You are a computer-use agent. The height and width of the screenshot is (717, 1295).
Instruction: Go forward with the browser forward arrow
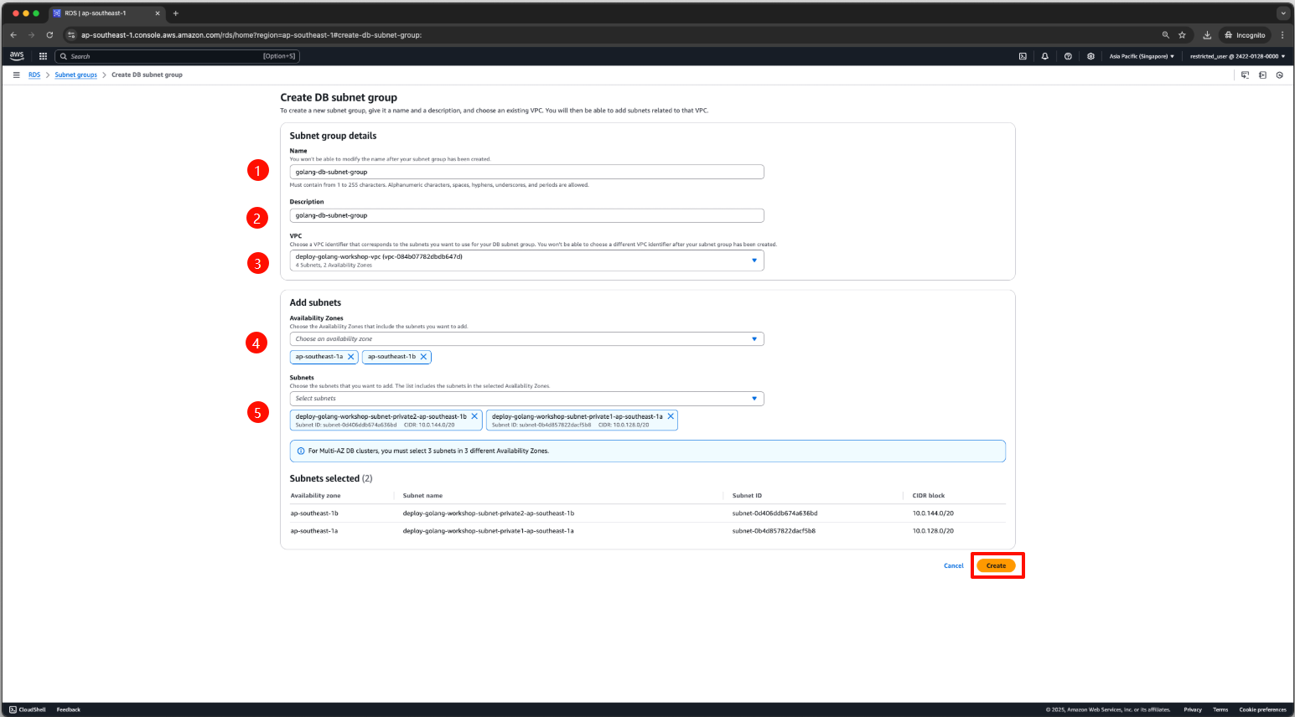point(31,35)
